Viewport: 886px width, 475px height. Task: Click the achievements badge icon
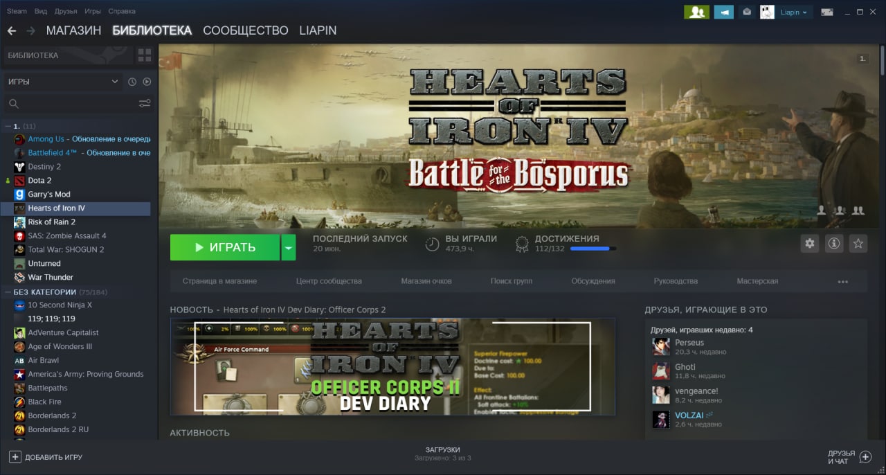point(523,244)
